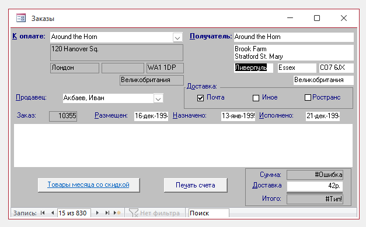
Task: Click the Лондон city field
Action: [x=75, y=68]
